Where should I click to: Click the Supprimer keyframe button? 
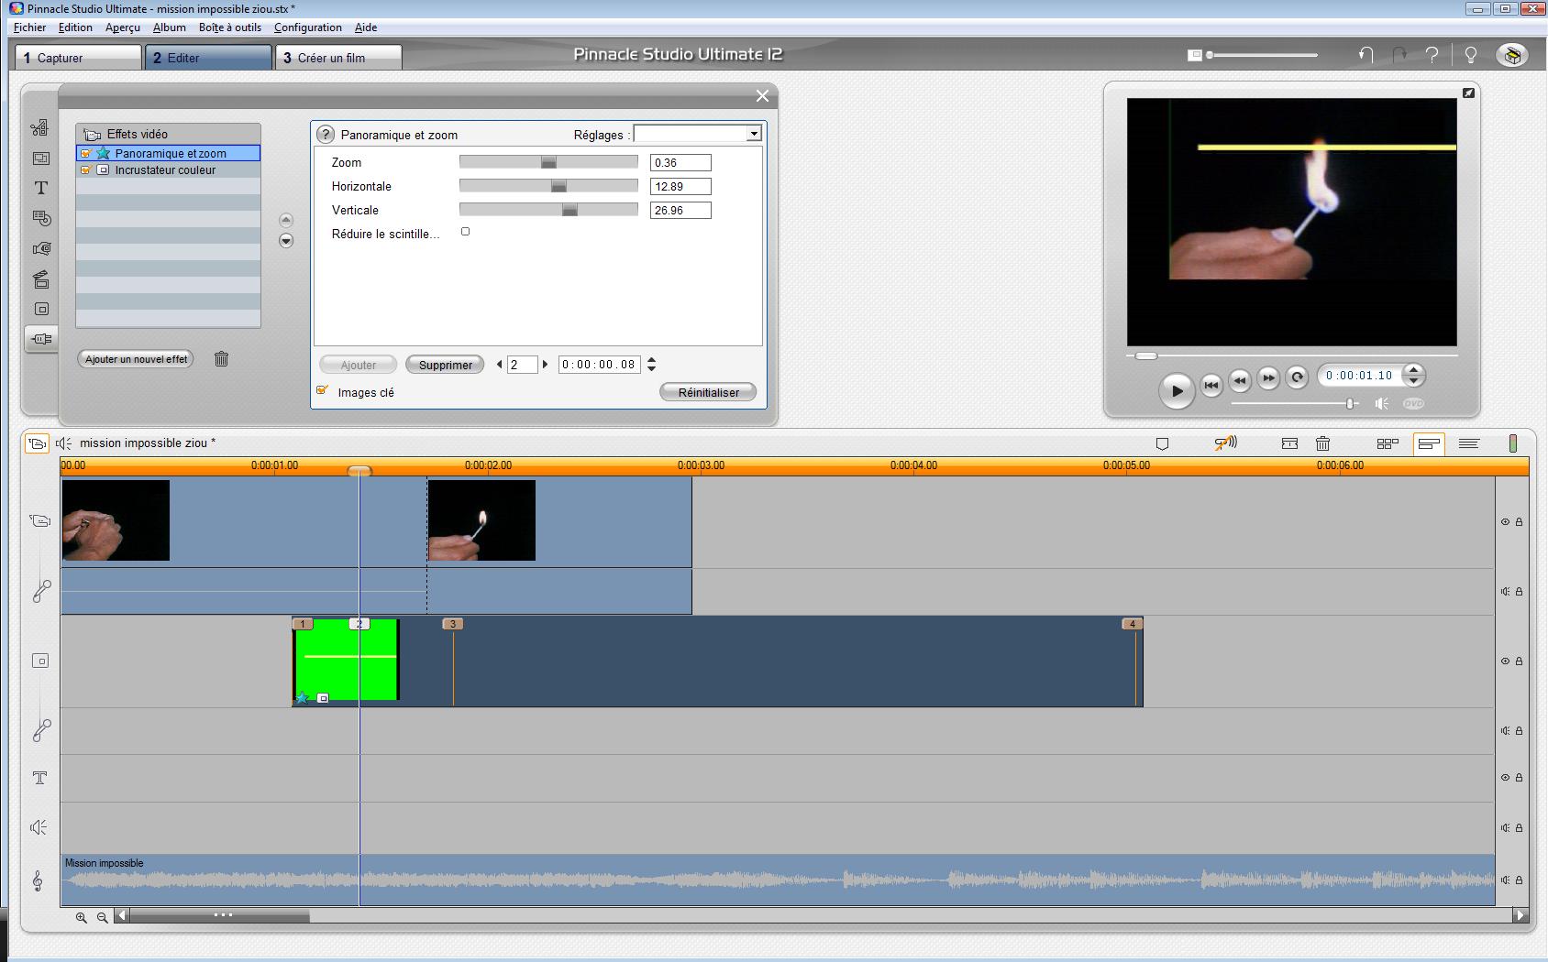point(445,365)
